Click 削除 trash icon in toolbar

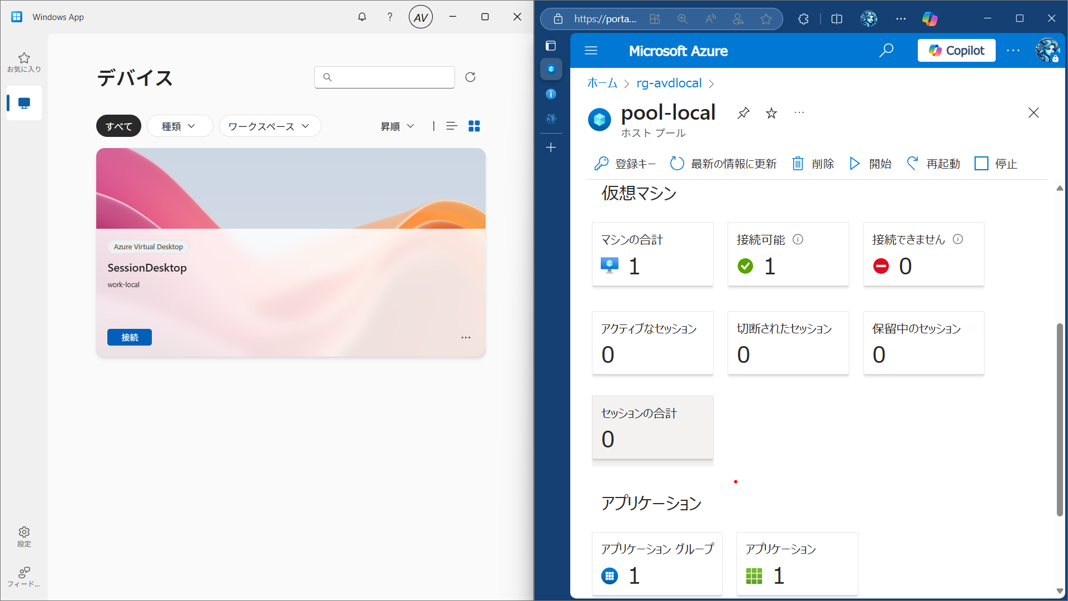pos(798,164)
